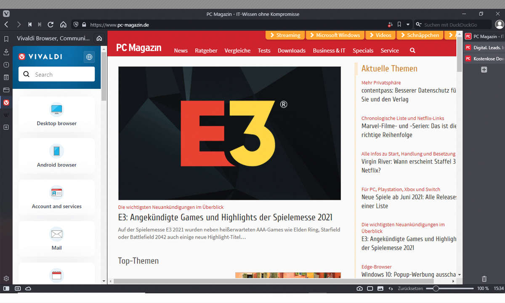Open the Downloads panel
The image size is (505, 303).
(x=6, y=52)
